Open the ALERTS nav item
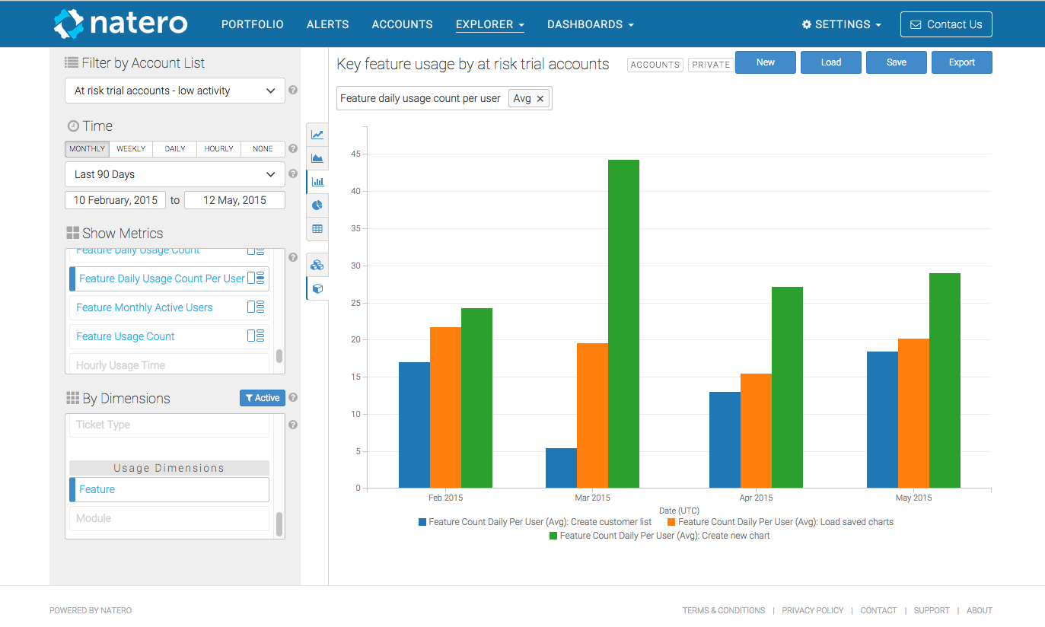This screenshot has width=1045, height=627. tap(328, 24)
